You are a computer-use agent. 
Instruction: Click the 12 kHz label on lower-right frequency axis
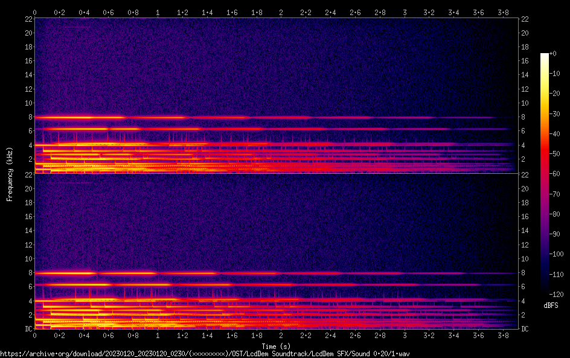point(525,245)
